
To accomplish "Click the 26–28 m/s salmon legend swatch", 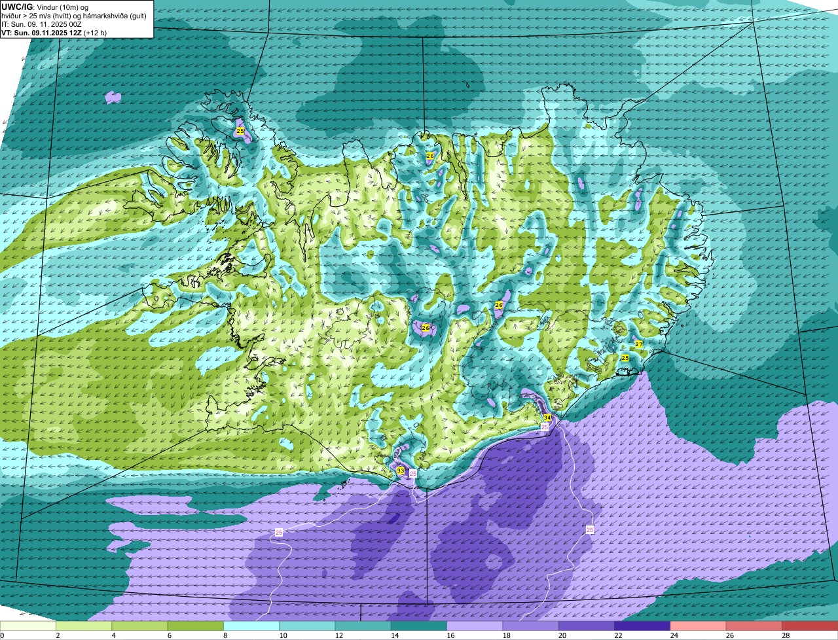I will coord(754,626).
